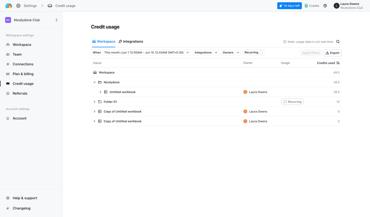The width and height of the screenshot is (370, 217).
Task: Click Laura Owens avatar in Untitled workbook row
Action: [245, 92]
